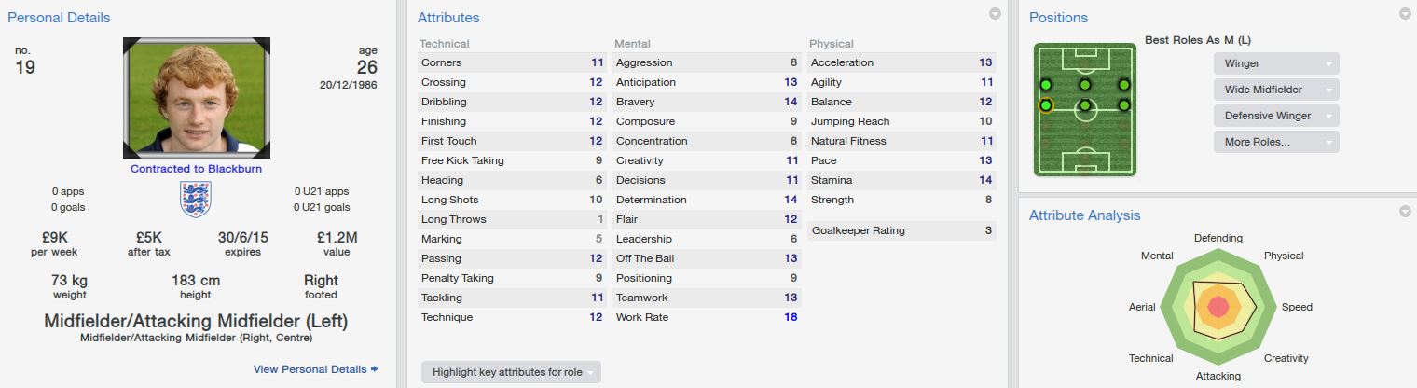Click the Contracted to Blackburn link
This screenshot has width=1417, height=388.
tap(196, 169)
